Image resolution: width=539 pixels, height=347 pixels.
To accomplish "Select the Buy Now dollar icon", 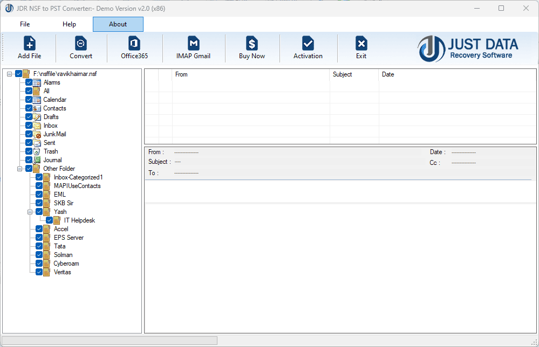I will 251,48.
